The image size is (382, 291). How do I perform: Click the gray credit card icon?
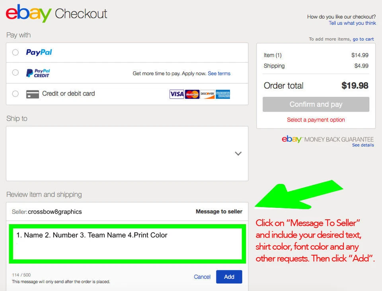(32, 94)
